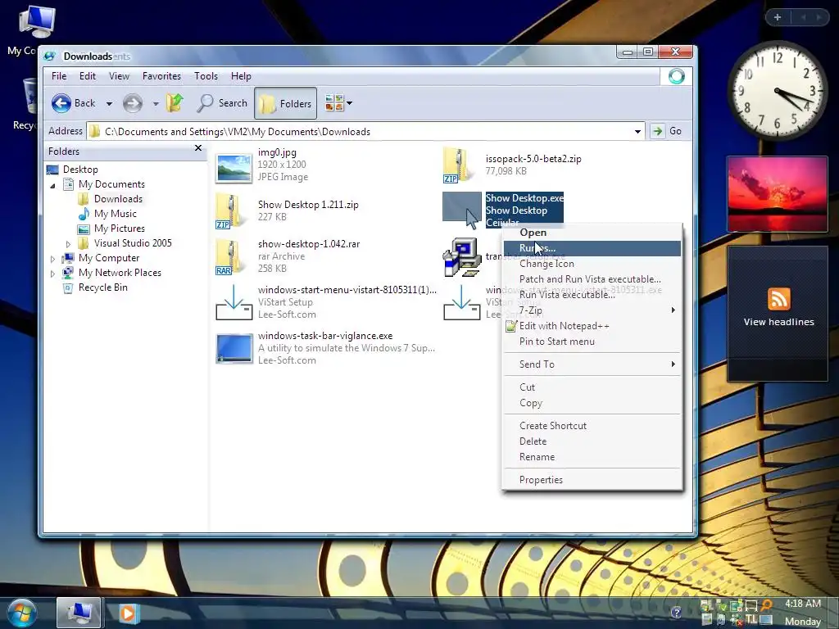Image resolution: width=839 pixels, height=629 pixels.
Task: Click the Go button
Action: pos(667,131)
